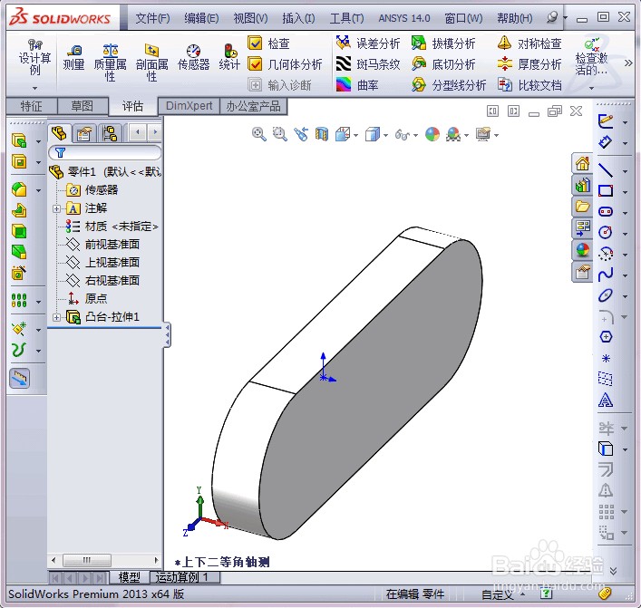
Task: Open 统计 statistics tool
Action: 229,58
